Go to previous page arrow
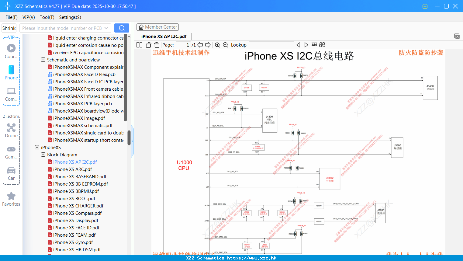Image resolution: width=463 pixels, height=261 pixels. 200,45
